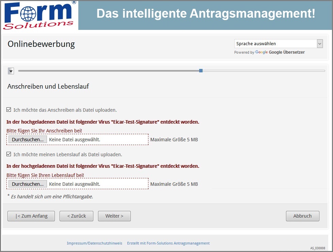Click the Google logo under language selector
The width and height of the screenshot is (333, 252).
pos(261,52)
